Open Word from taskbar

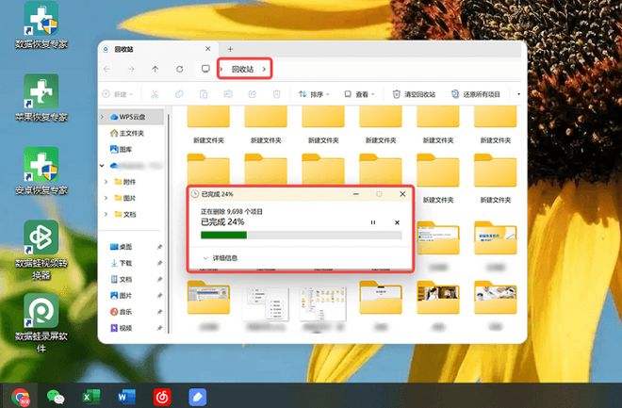(x=127, y=397)
